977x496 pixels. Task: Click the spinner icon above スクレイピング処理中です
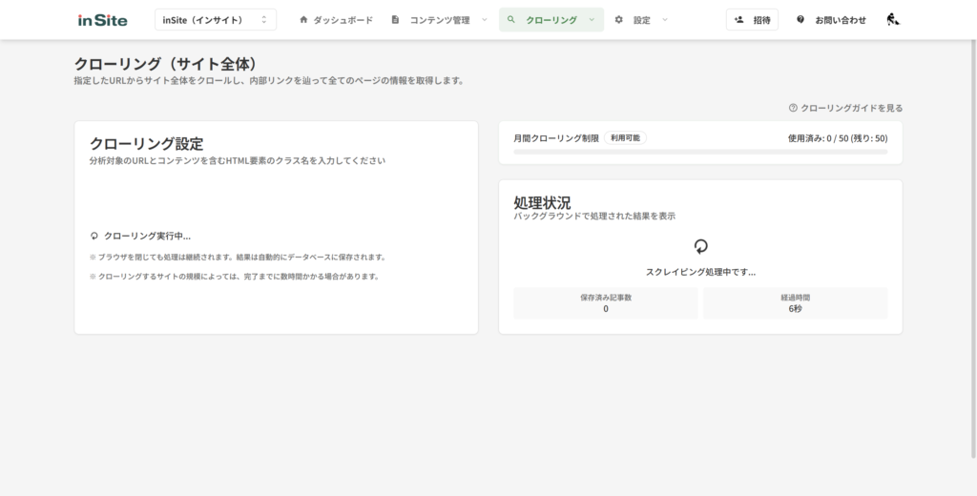(x=700, y=246)
